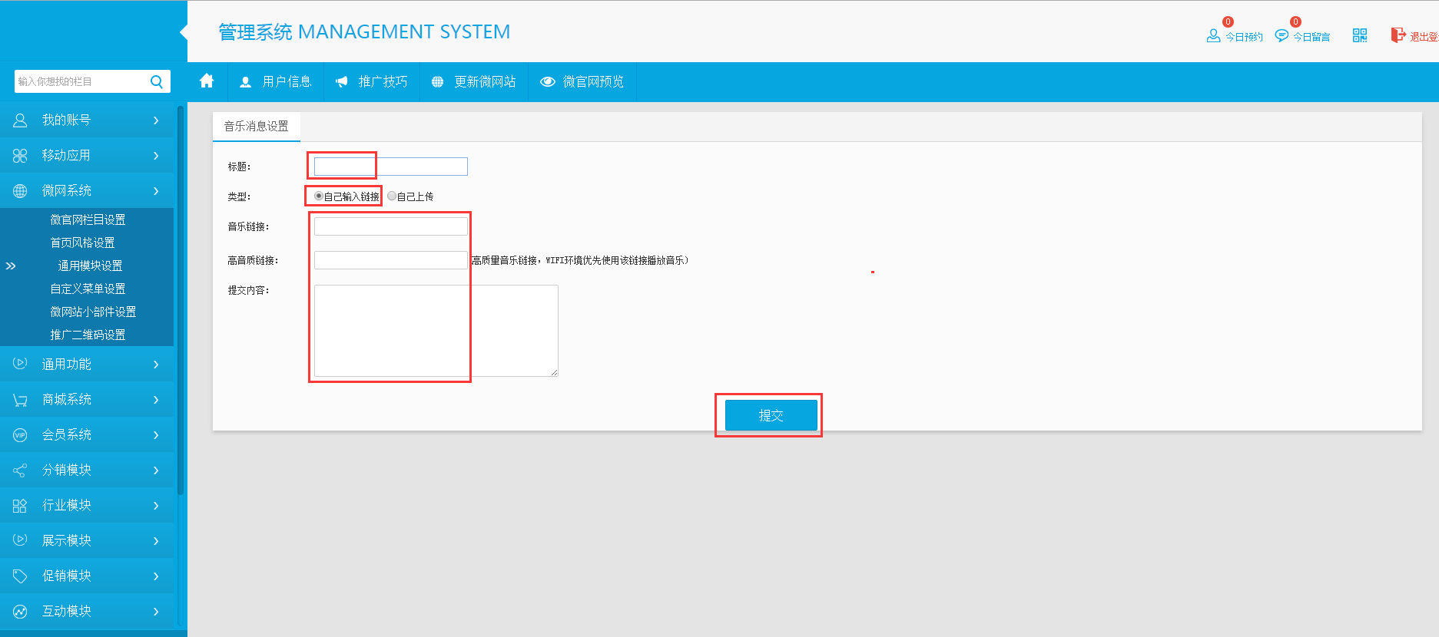Click the search magnifier icon in sidebar
The width and height of the screenshot is (1439, 637).
click(x=157, y=81)
